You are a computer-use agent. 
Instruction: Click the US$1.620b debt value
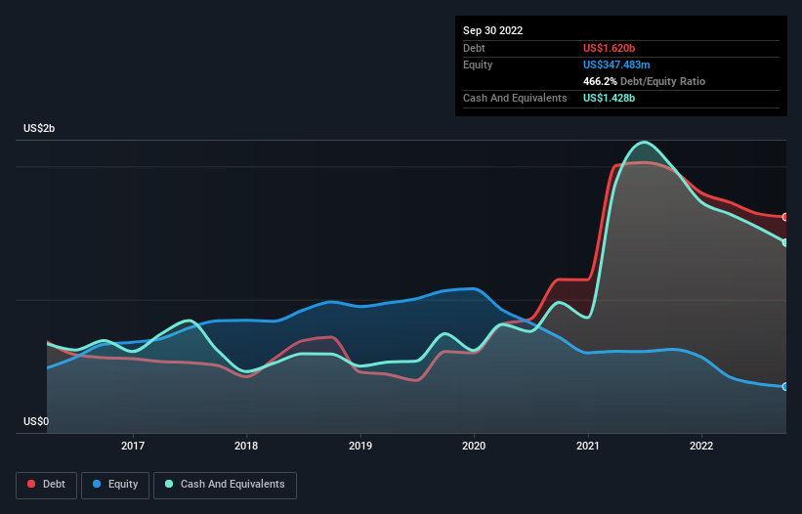pyautogui.click(x=609, y=48)
